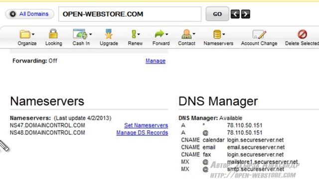Click the domain name input field
Screen dimensions: 319x179
[130, 14]
